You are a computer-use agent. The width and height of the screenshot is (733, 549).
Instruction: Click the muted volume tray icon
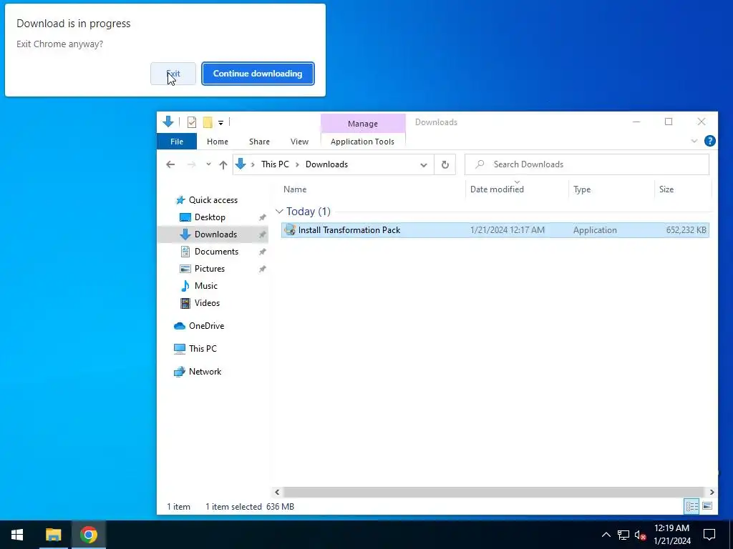(x=641, y=535)
